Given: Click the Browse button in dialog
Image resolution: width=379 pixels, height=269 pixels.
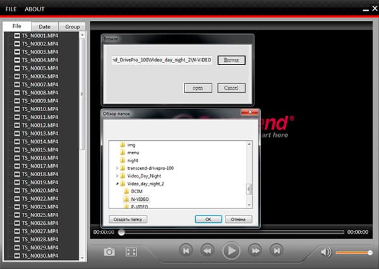Looking at the screenshot, I should [231, 60].
